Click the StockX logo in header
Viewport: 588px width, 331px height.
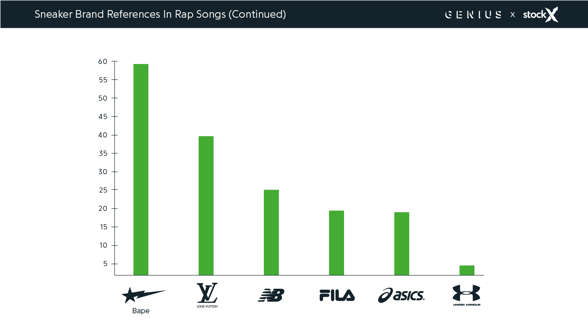pos(540,14)
